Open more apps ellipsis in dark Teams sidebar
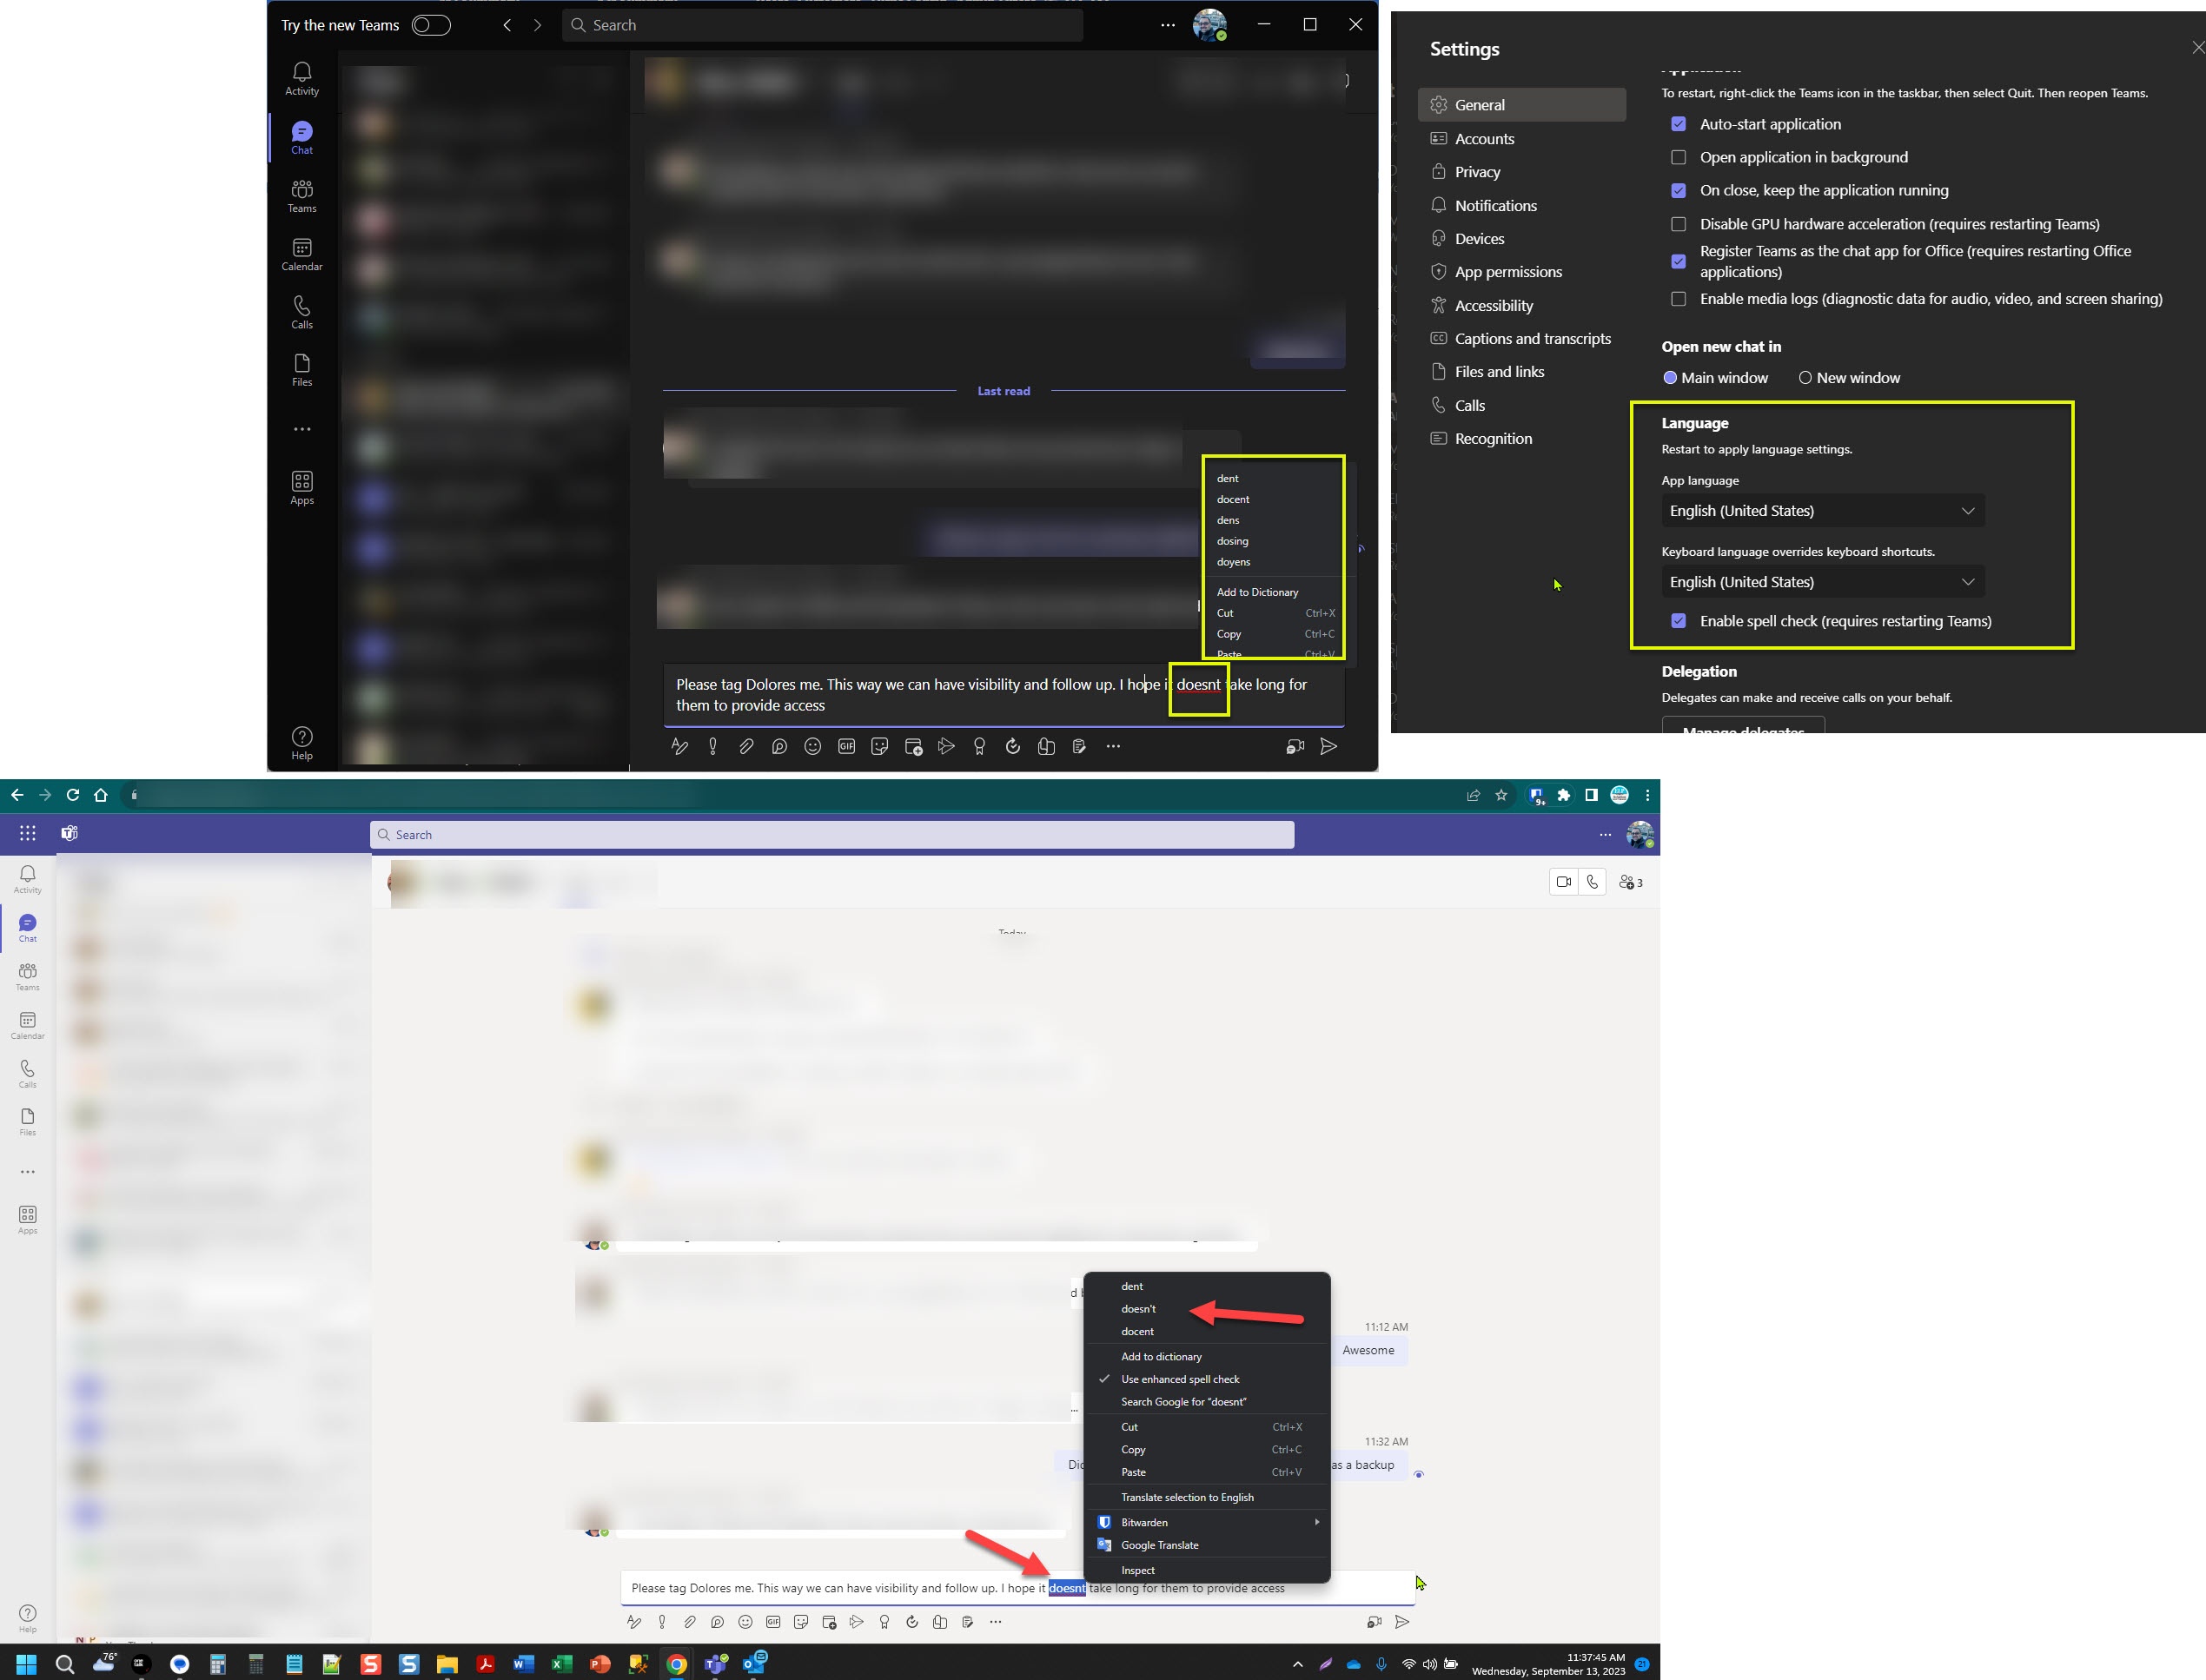This screenshot has height=1680, width=2206. [302, 429]
